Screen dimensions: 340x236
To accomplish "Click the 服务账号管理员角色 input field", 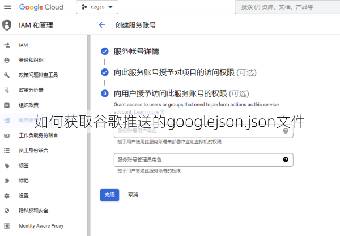I will pos(203,160).
